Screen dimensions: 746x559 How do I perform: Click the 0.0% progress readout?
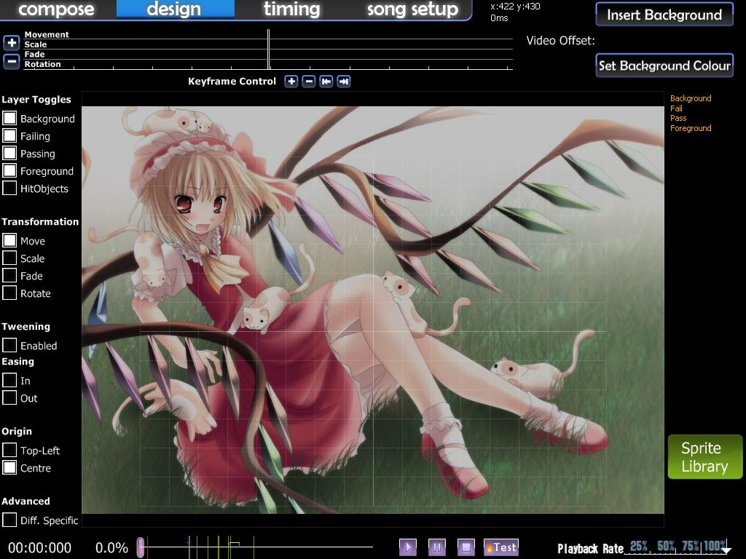111,547
